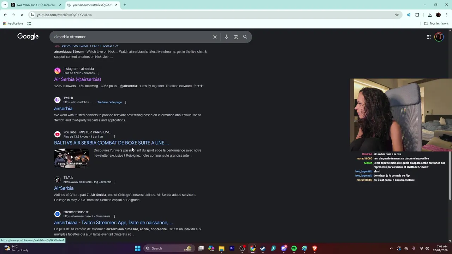Bookmark this page with the star icon
452x254 pixels.
tap(397, 15)
